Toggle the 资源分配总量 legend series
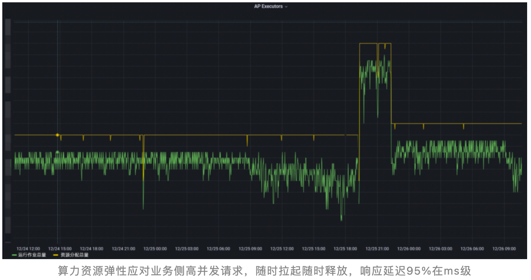531x280 pixels. 74,255
